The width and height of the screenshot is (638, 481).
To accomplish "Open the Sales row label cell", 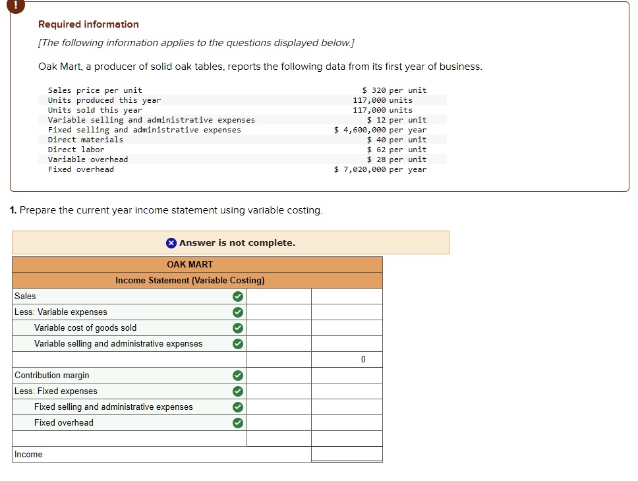I will click(119, 297).
